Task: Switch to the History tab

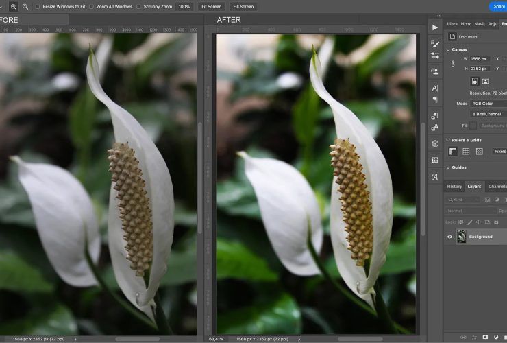Action: click(454, 187)
